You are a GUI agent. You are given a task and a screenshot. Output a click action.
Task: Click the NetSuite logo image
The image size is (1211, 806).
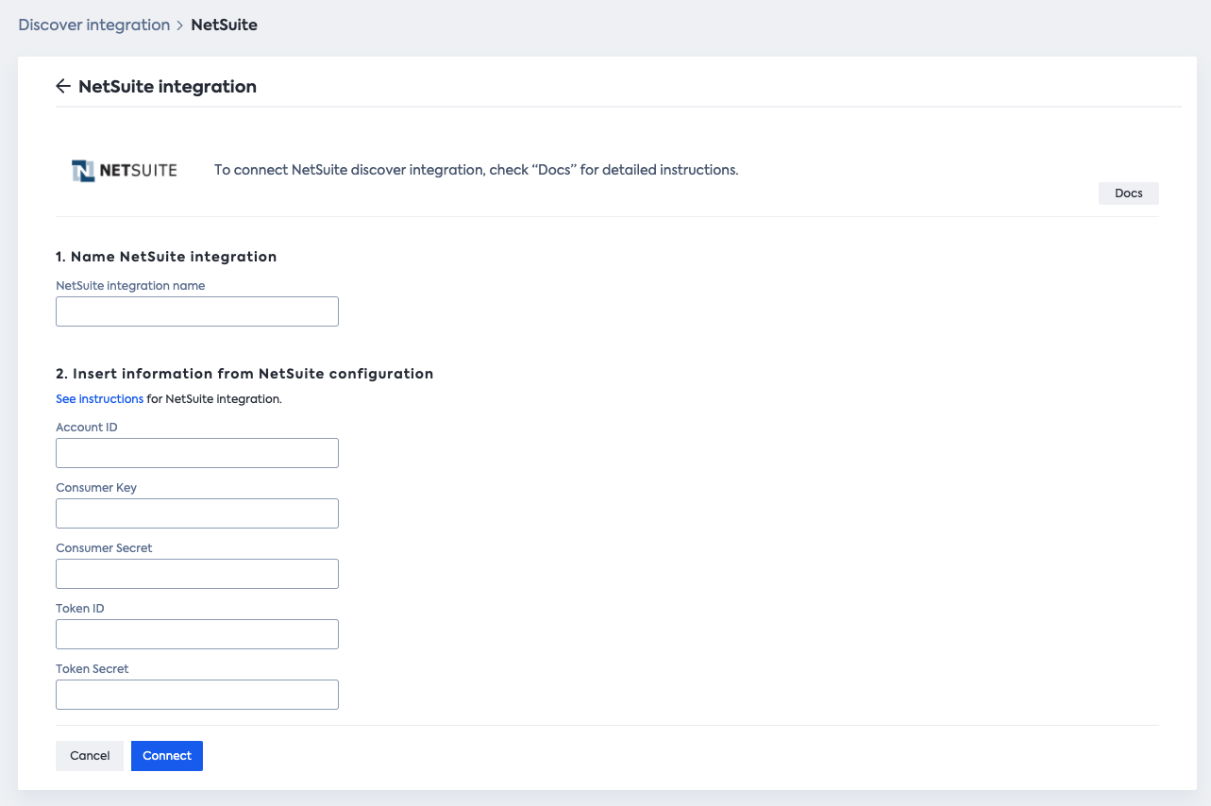[125, 171]
